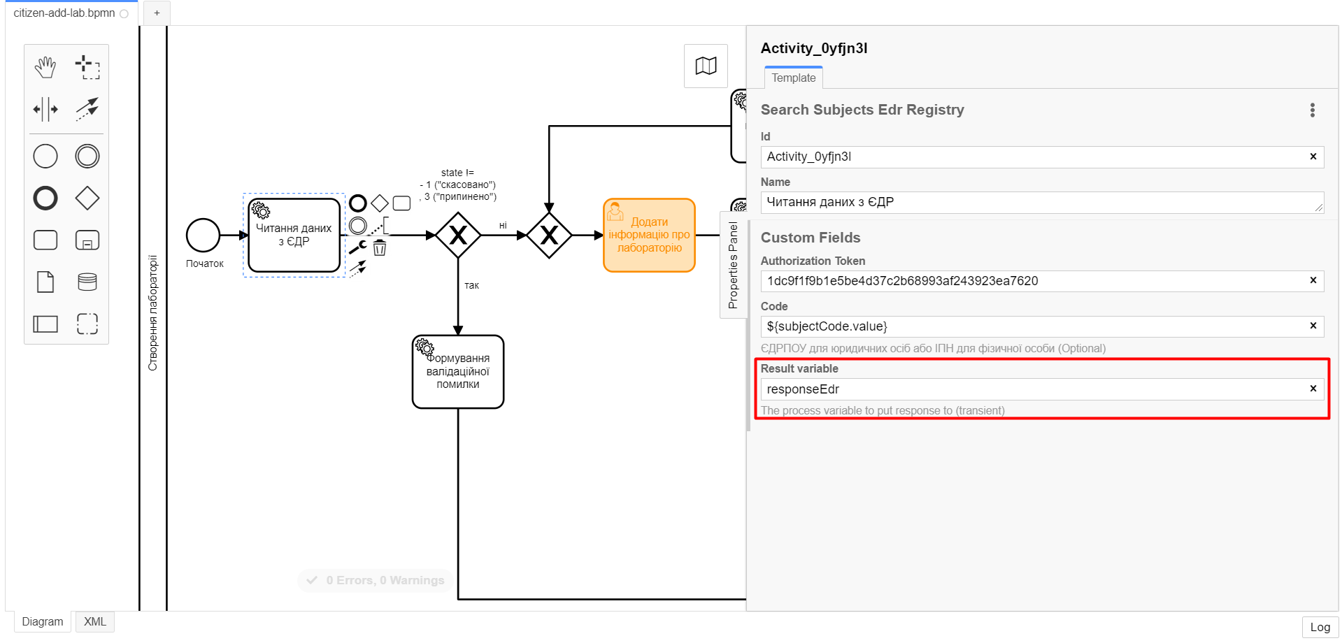Image resolution: width=1342 pixels, height=643 pixels.
Task: Clear the Result variable field
Action: 1313,389
